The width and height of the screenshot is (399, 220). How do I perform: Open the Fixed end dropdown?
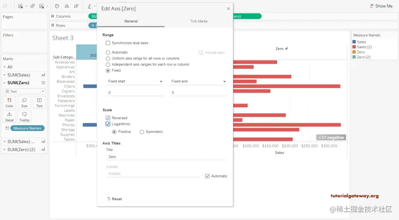198,81
